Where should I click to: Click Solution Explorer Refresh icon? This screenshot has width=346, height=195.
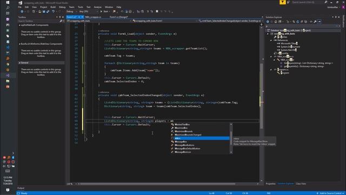[x=298, y=22]
